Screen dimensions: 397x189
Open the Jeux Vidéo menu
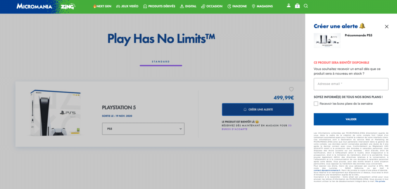pyautogui.click(x=127, y=7)
